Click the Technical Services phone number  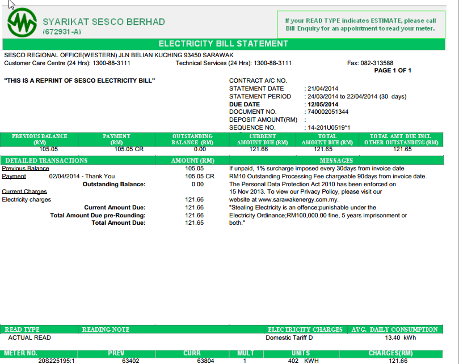pyautogui.click(x=272, y=63)
